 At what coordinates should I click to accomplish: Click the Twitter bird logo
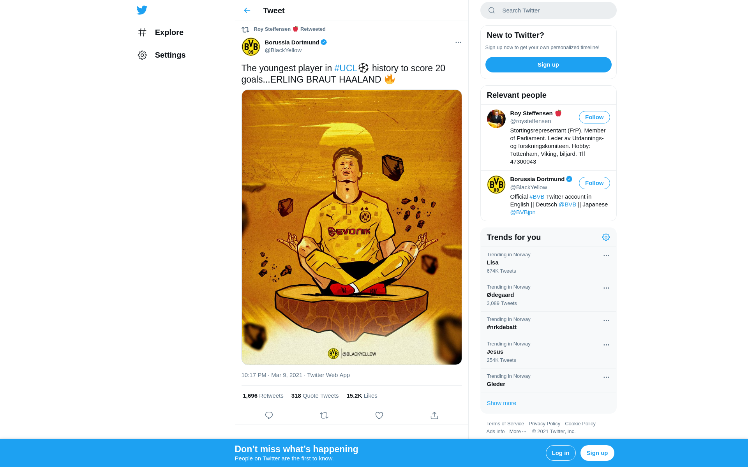tap(142, 10)
